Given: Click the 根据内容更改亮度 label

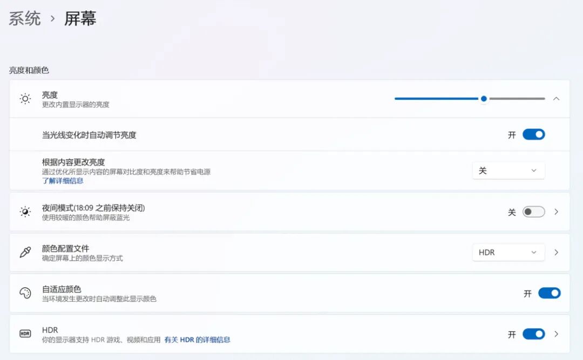Looking at the screenshot, I should (73, 162).
